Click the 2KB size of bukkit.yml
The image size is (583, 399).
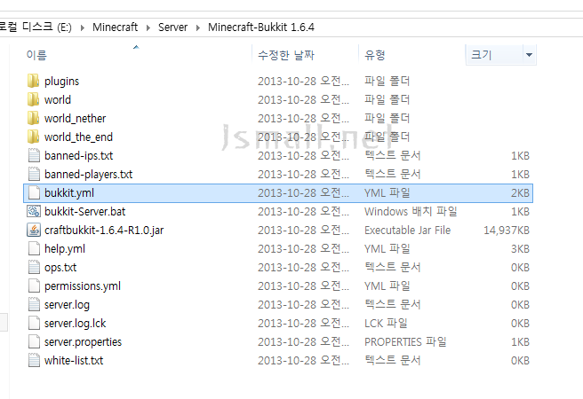click(x=520, y=192)
